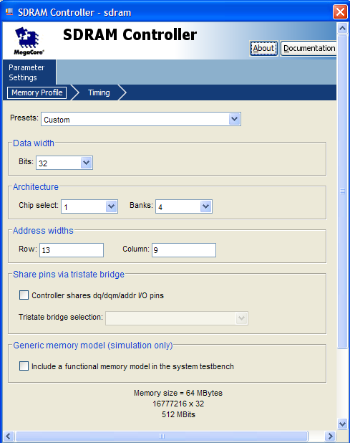Click the title bar application icon
The width and height of the screenshot is (350, 443).
pyautogui.click(x=9, y=12)
